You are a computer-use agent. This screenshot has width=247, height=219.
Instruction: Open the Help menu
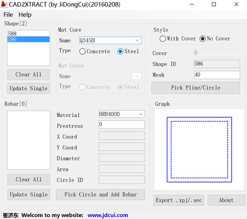tap(25, 15)
